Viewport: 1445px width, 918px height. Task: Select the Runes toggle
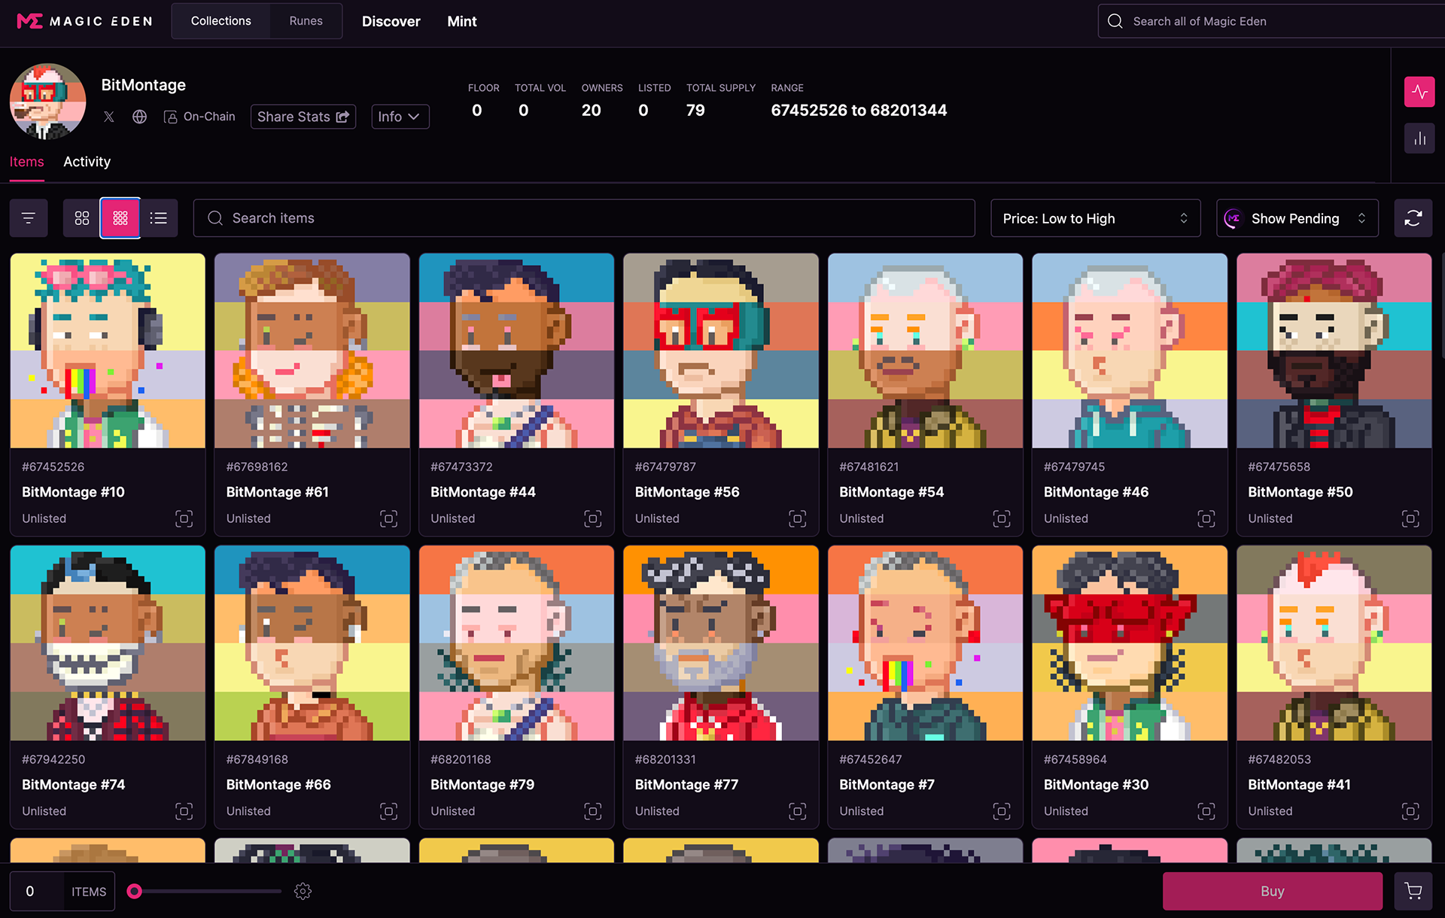(306, 21)
